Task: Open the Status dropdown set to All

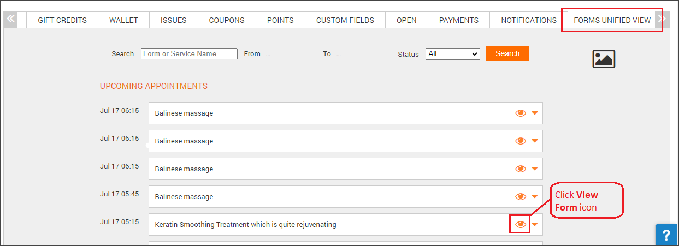Action: 452,54
